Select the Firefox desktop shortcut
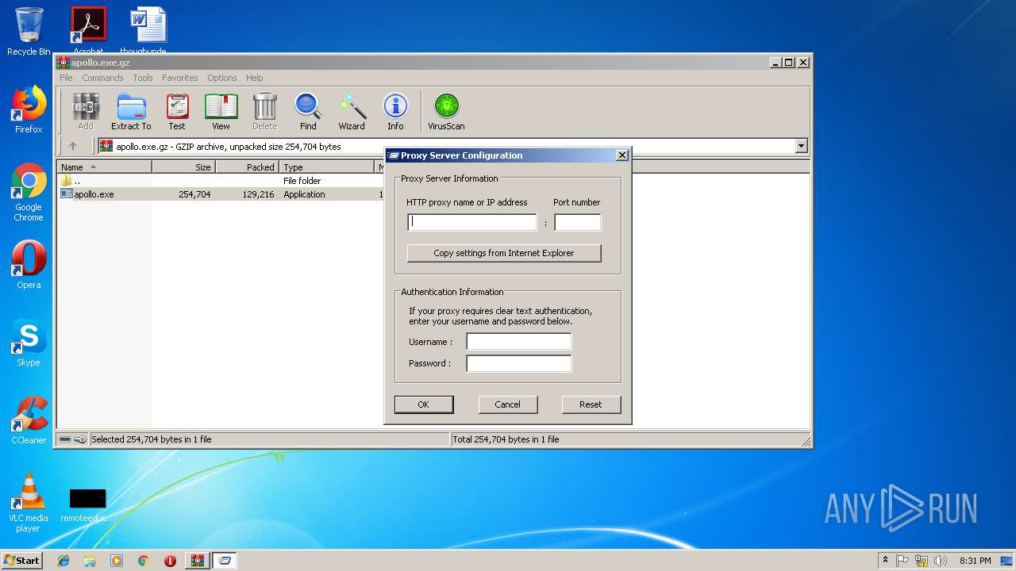1016x571 pixels. coord(29,109)
